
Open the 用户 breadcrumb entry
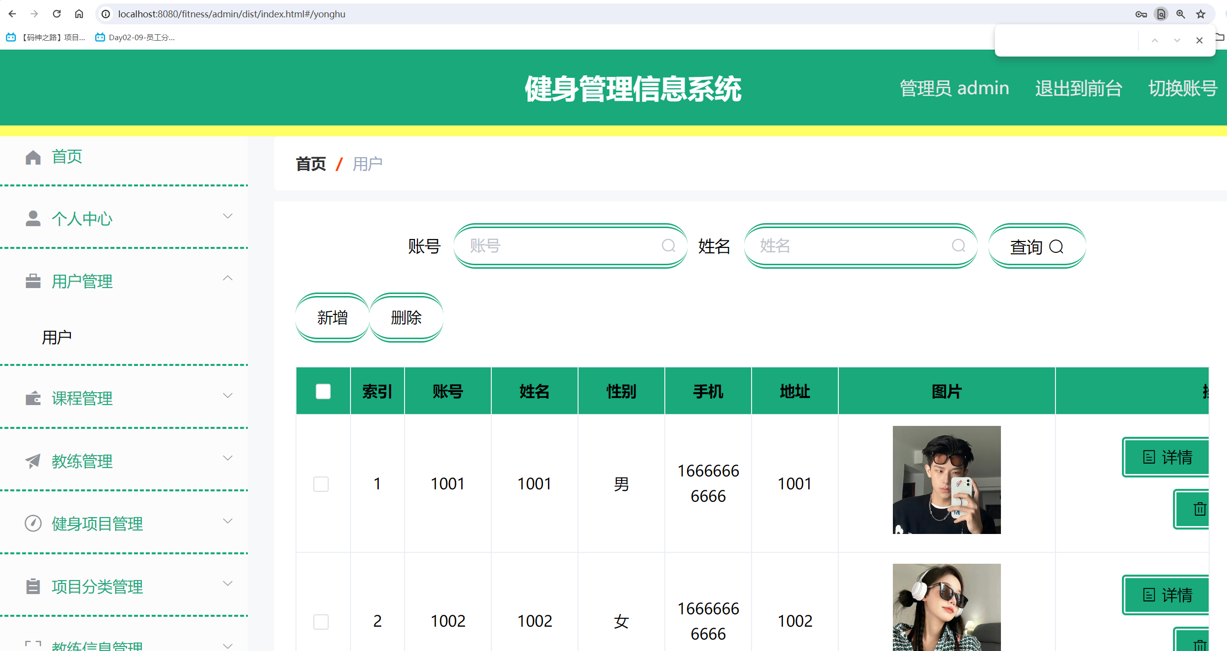pos(367,164)
